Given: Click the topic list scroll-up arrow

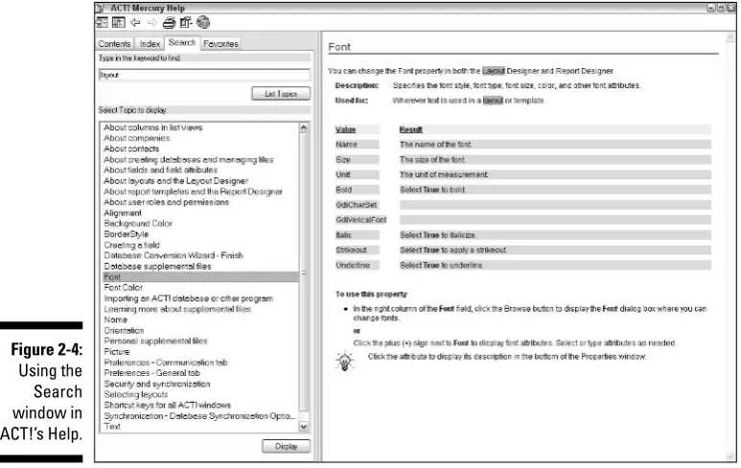Looking at the screenshot, I should pos(303,128).
